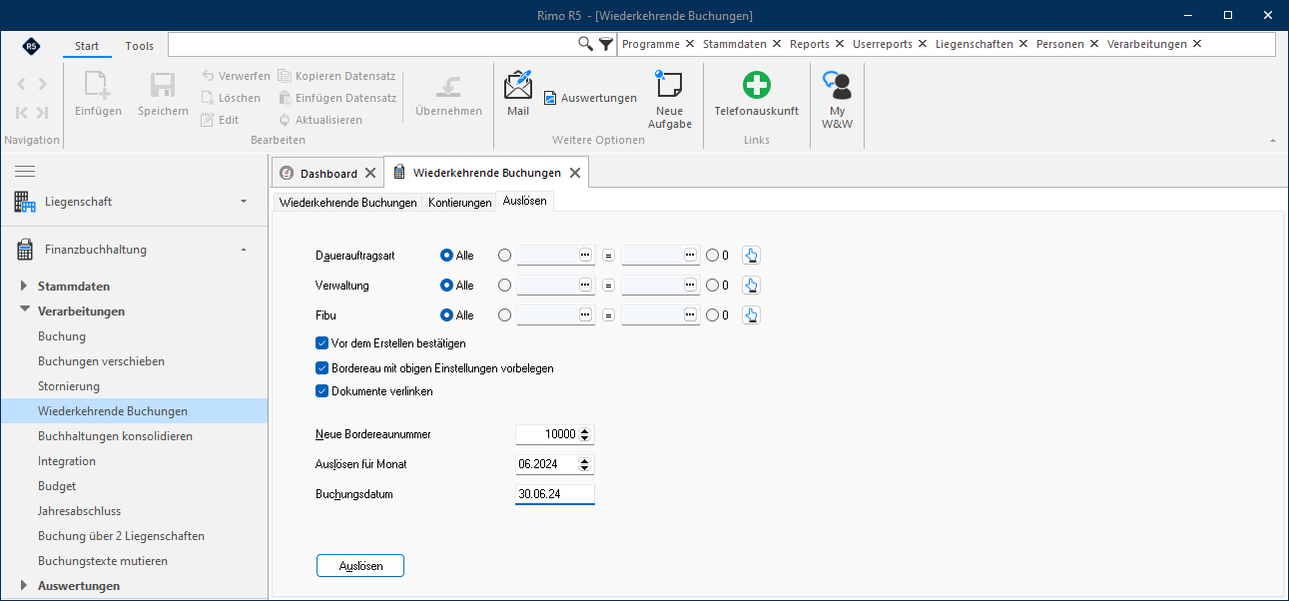Uncheck Dokumente verlinken

click(x=322, y=391)
